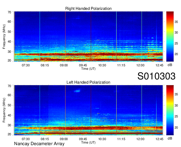The height and width of the screenshot is (147, 181).
Task: Click the Right Handed plot's dB color bar
Action: pos(170,36)
